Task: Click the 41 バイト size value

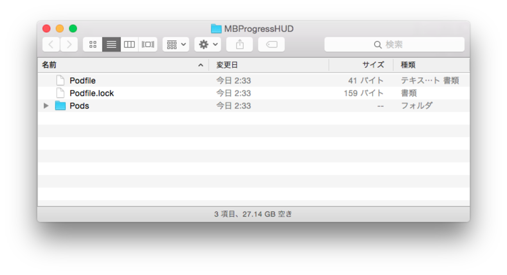Action: coord(366,81)
